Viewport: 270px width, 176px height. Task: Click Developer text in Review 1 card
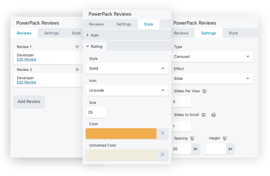click(x=25, y=55)
